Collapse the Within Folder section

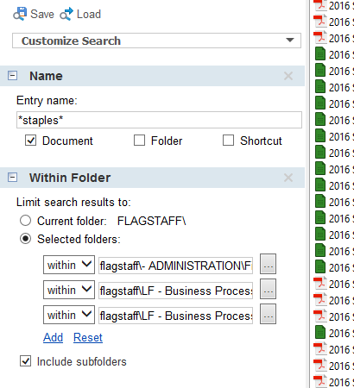tap(12, 178)
